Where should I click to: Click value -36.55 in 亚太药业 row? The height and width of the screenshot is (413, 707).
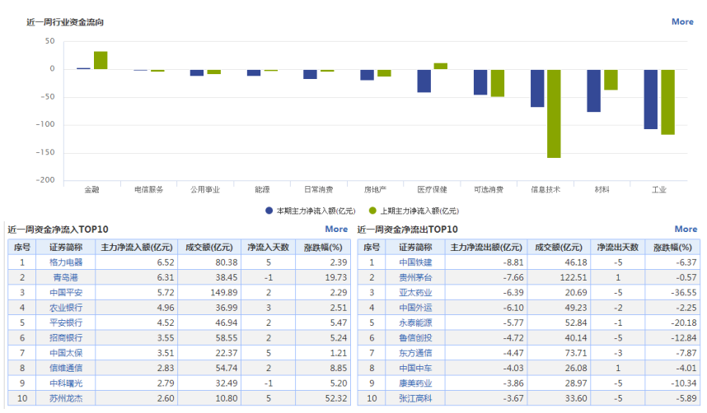click(x=684, y=293)
